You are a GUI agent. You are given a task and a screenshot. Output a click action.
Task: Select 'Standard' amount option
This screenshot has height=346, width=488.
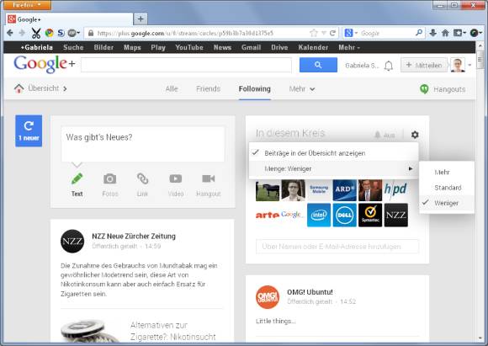point(447,188)
